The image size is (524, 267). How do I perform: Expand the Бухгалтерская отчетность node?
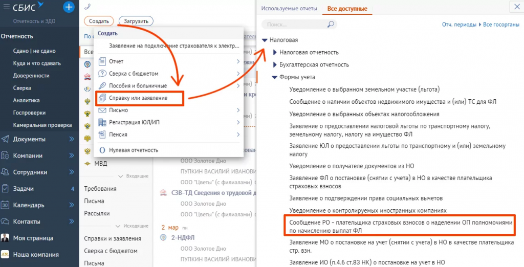[x=275, y=65]
